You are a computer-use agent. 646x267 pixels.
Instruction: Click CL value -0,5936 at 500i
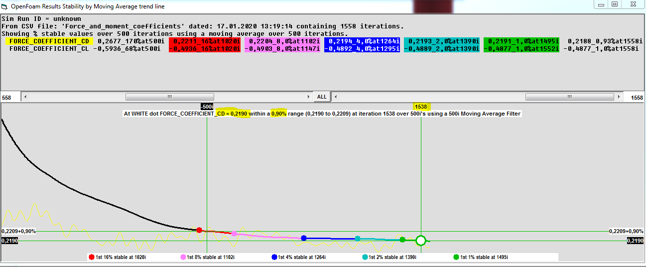pyautogui.click(x=127, y=48)
